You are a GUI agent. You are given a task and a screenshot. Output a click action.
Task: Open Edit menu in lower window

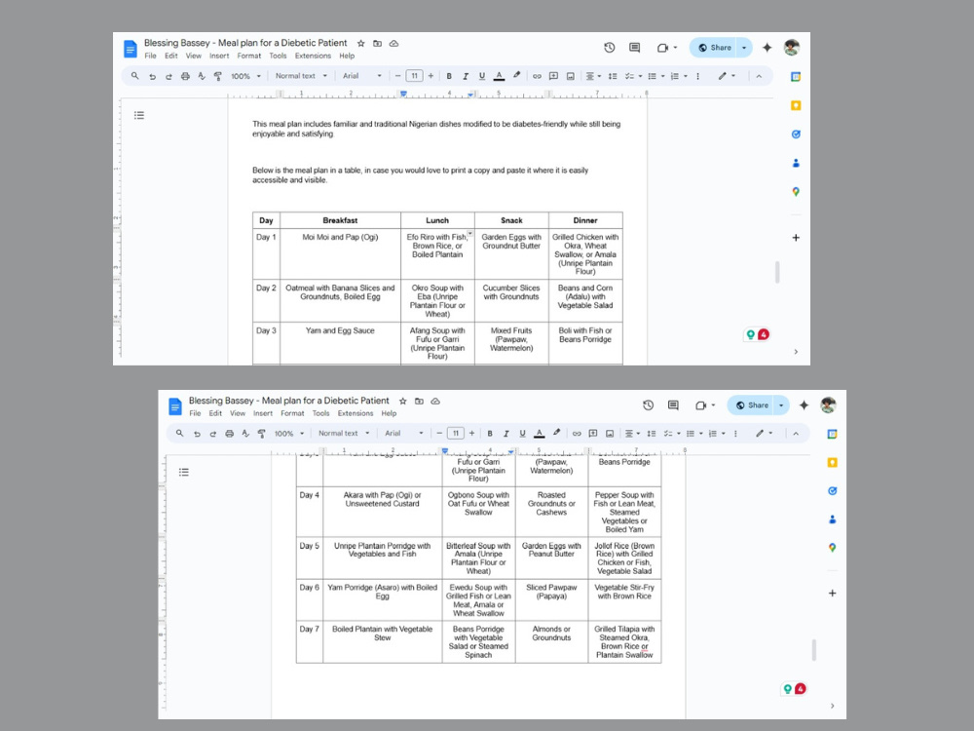(215, 413)
